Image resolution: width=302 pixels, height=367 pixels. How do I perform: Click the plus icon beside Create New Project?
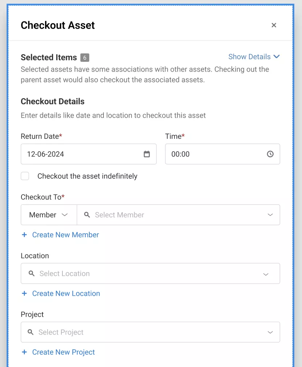click(24, 352)
